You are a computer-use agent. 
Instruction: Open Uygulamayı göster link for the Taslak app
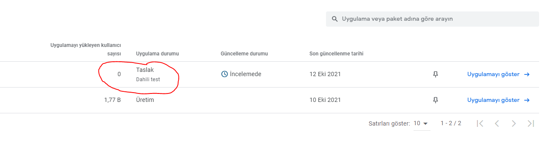[x=493, y=74]
